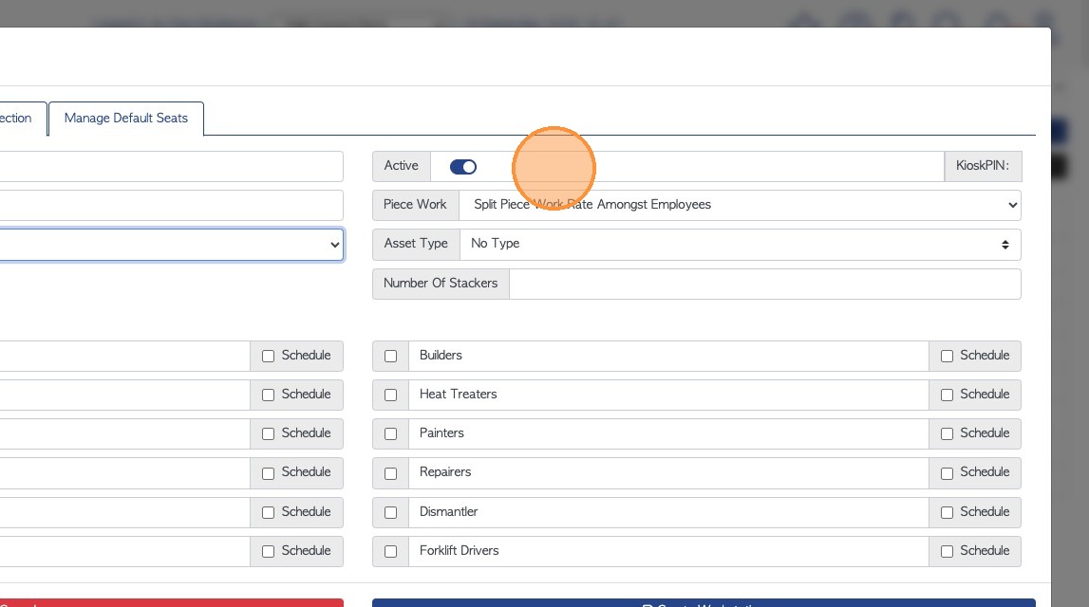Click the Number Of Stackers label
This screenshot has width=1089, height=607.
coord(441,283)
